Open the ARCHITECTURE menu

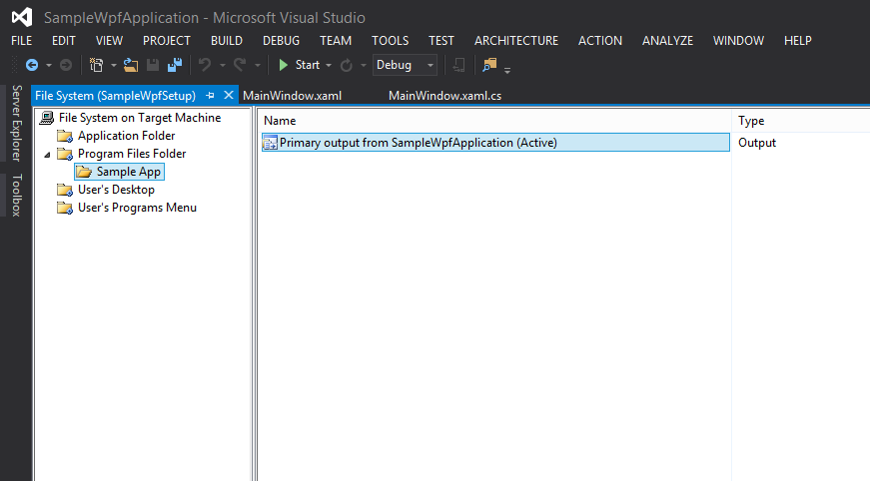(516, 41)
